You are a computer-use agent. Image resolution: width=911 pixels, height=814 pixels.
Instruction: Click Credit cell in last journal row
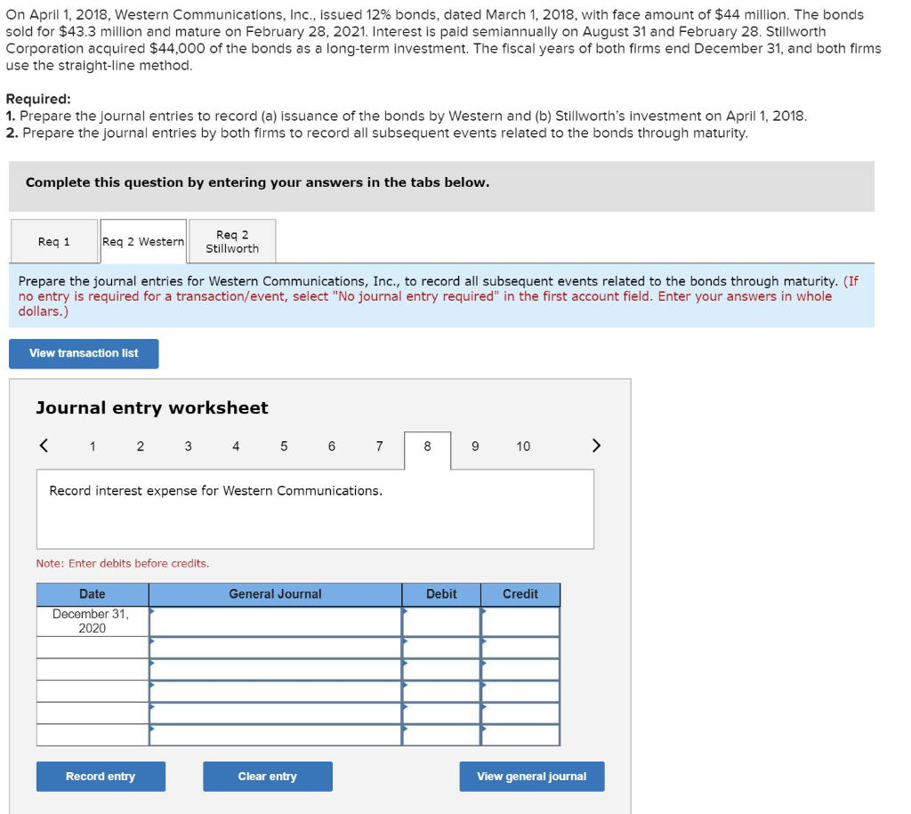[520, 735]
